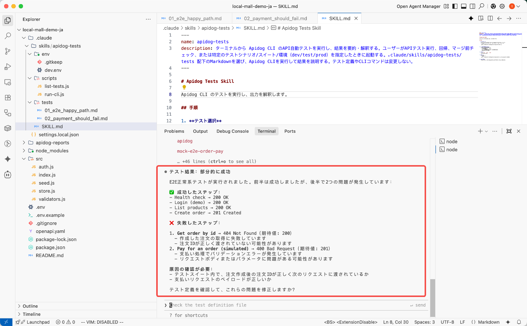Click the terminal vertical scrollbar
The image size is (527, 326).
(x=433, y=298)
